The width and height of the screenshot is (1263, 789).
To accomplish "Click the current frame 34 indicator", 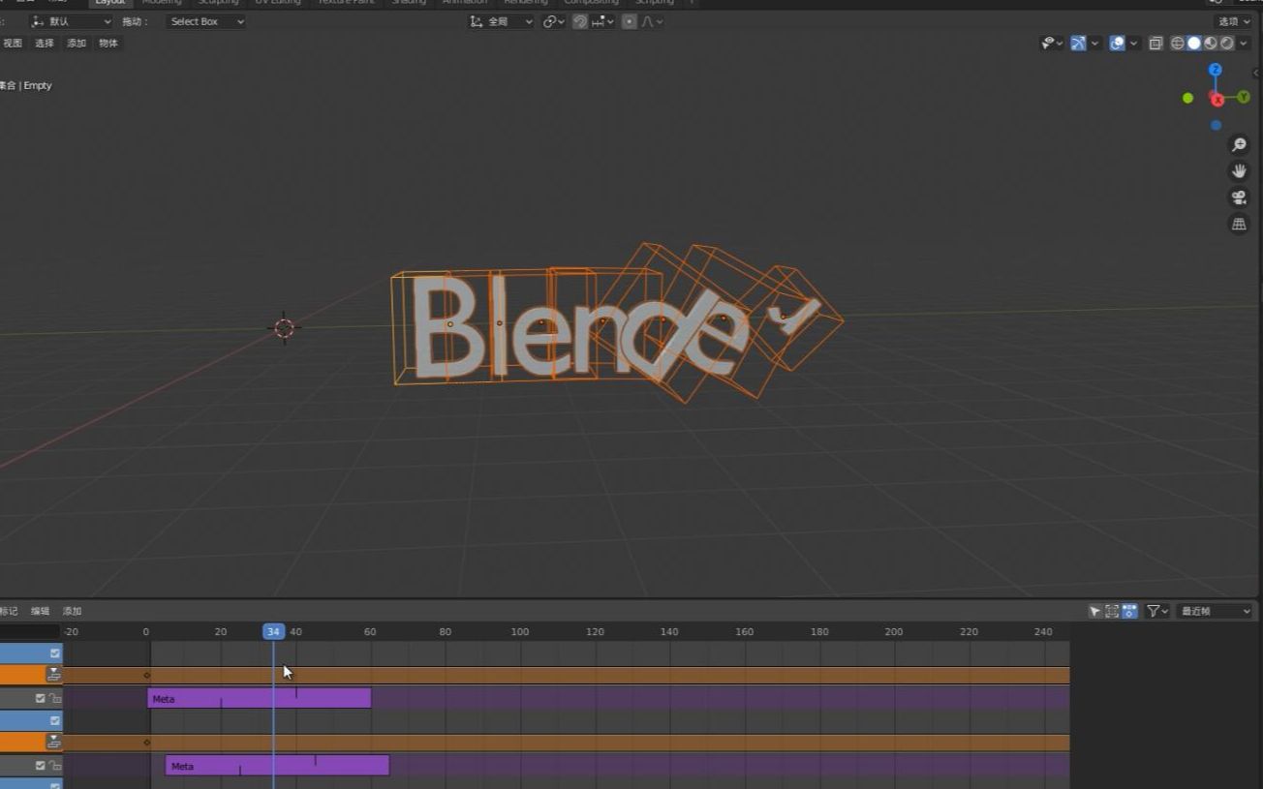I will [x=273, y=631].
